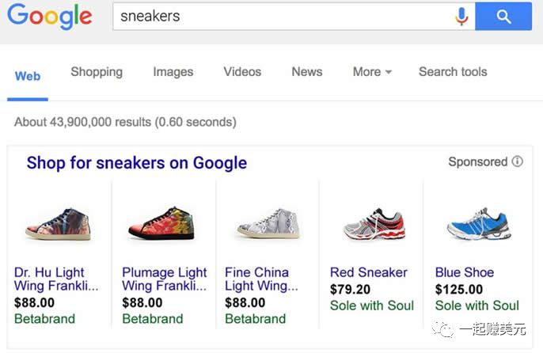Click the Dr. Hu Light Wing sneaker image

[x=58, y=223]
